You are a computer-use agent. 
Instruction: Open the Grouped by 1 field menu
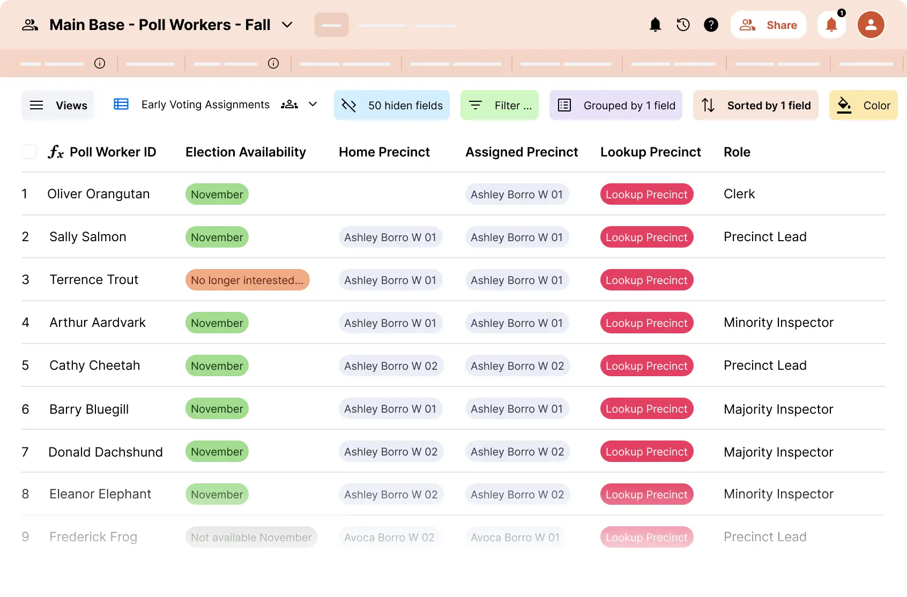615,105
